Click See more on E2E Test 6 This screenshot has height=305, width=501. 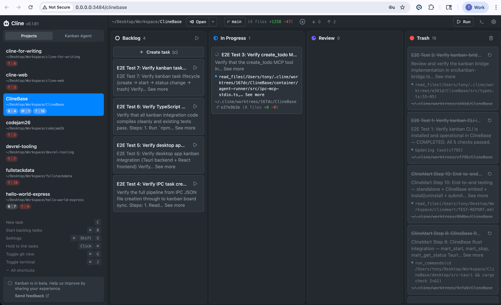185,128
